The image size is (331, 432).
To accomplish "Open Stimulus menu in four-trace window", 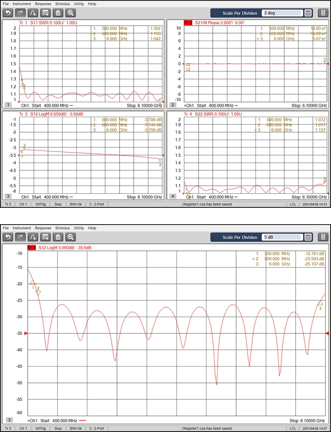I will [62, 4].
